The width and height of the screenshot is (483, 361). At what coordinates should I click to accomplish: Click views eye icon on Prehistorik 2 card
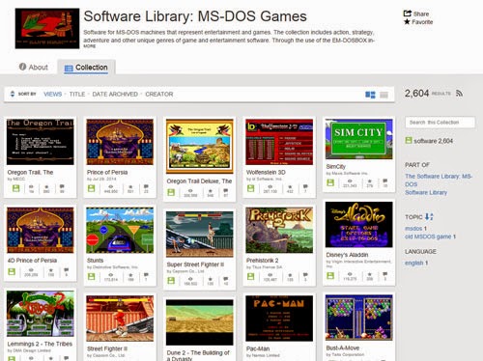point(270,275)
